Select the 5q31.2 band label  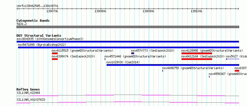click(22, 24)
